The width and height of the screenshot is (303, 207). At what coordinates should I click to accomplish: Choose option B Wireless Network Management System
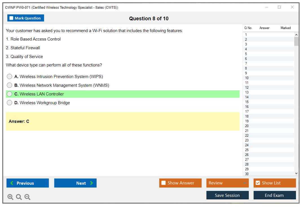pos(10,85)
